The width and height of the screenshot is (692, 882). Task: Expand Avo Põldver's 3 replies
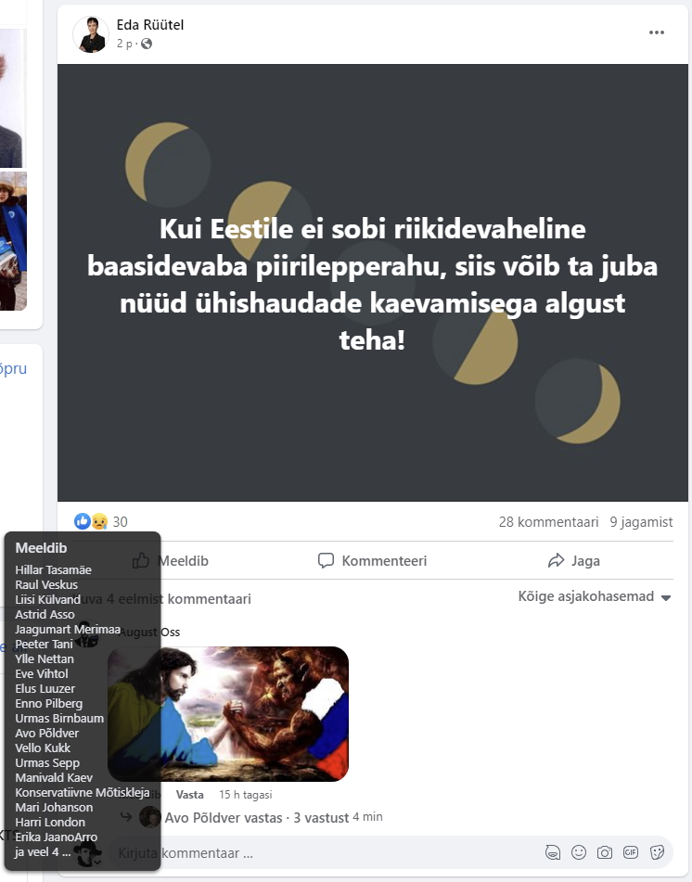(257, 817)
